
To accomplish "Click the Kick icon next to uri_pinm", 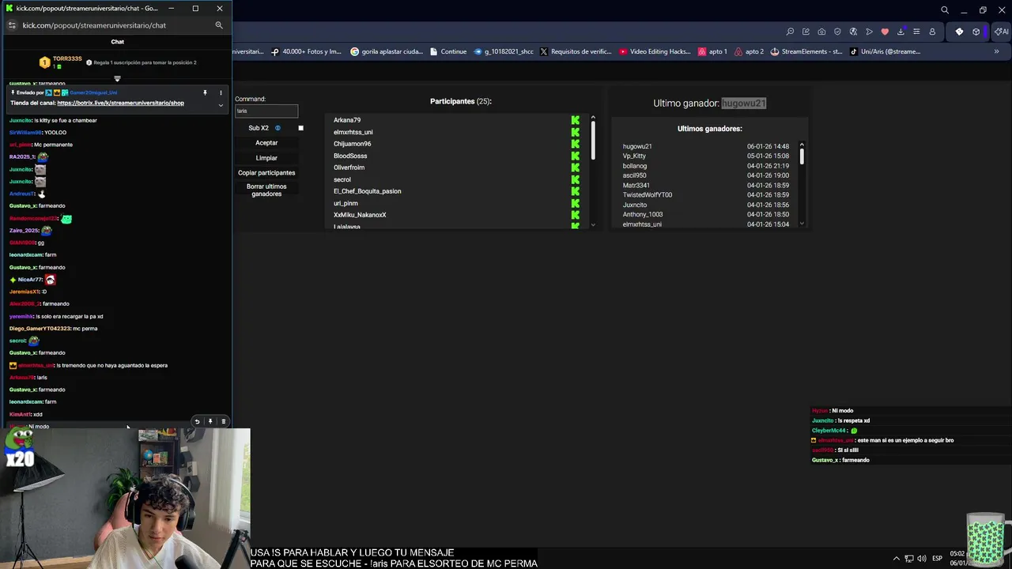I will pyautogui.click(x=576, y=203).
